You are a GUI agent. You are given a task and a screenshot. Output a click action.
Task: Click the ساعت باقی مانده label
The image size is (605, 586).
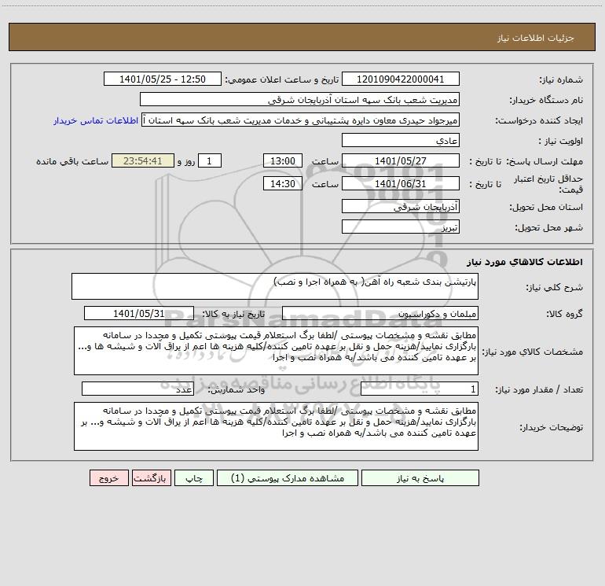(x=72, y=161)
